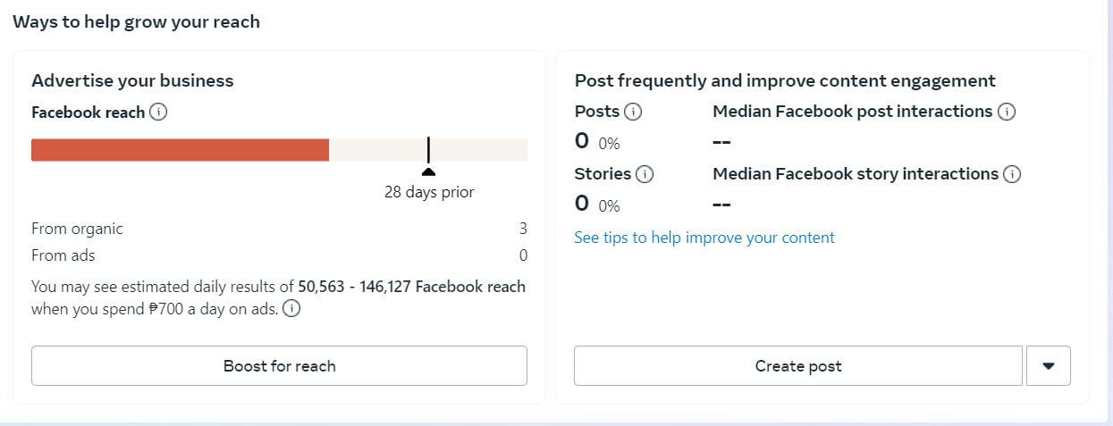Click info icon beside Stories label
This screenshot has height=426, width=1113.
click(645, 174)
